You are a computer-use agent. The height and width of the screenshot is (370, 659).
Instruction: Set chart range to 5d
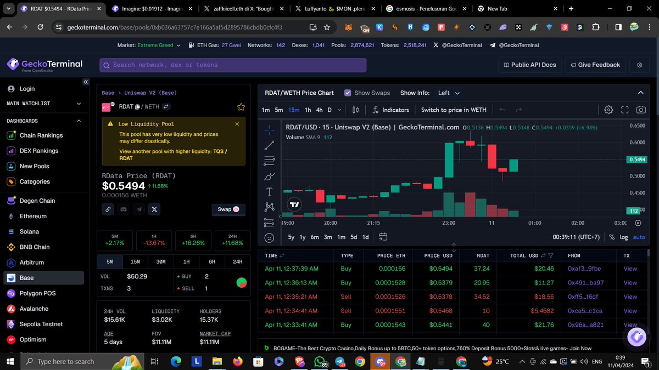pos(354,237)
